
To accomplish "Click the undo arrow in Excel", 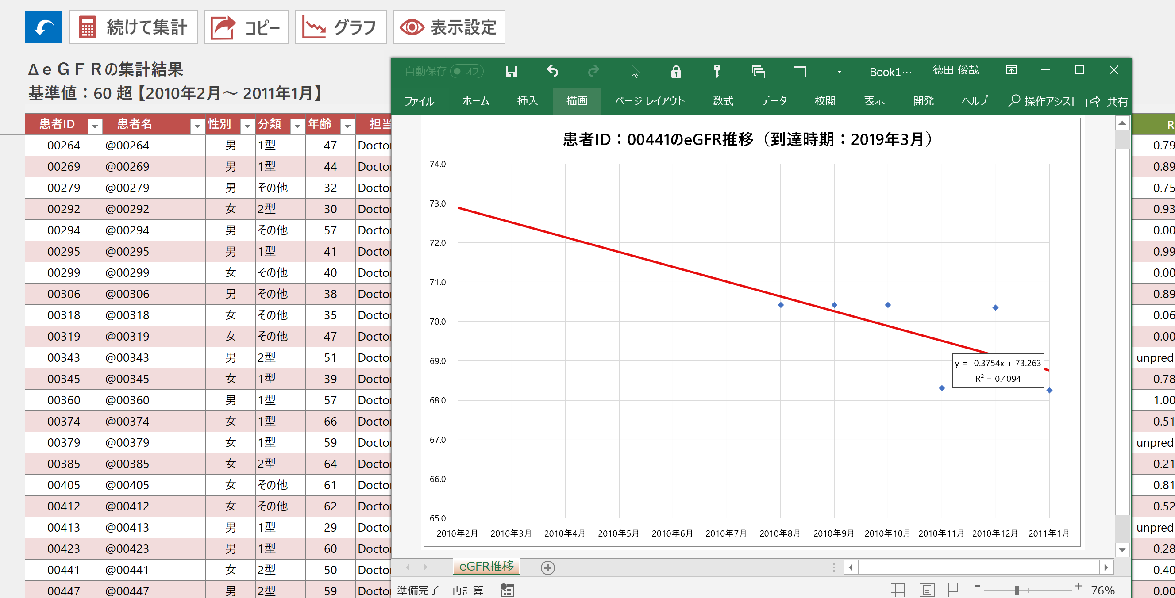I will coord(552,71).
